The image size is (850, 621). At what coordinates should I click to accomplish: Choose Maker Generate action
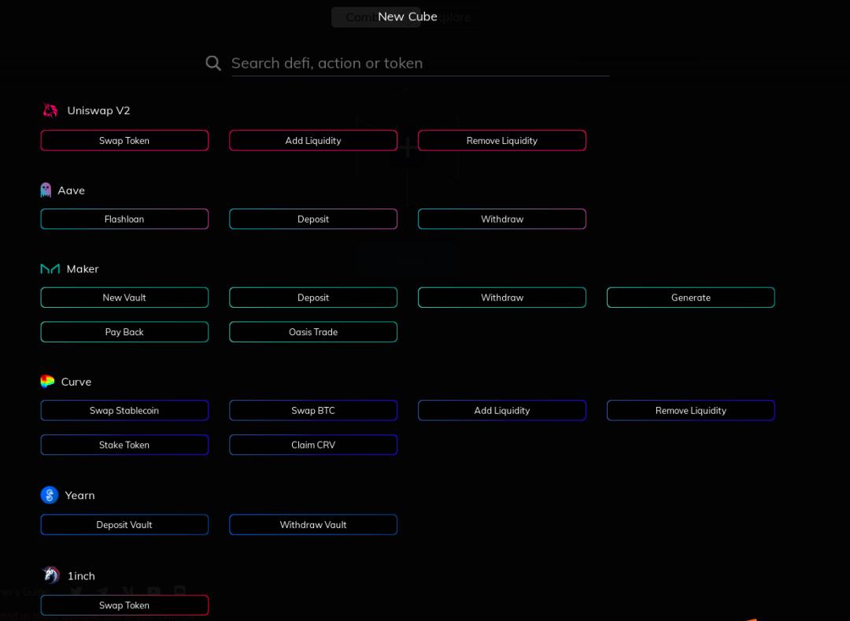[x=691, y=298]
